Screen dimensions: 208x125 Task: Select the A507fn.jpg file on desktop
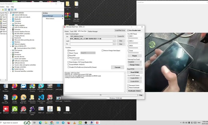[58, 99]
